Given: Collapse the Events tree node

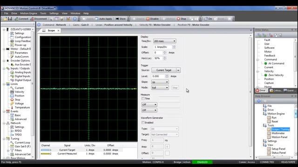Looking at the screenshot, I should (x=4, y=111).
